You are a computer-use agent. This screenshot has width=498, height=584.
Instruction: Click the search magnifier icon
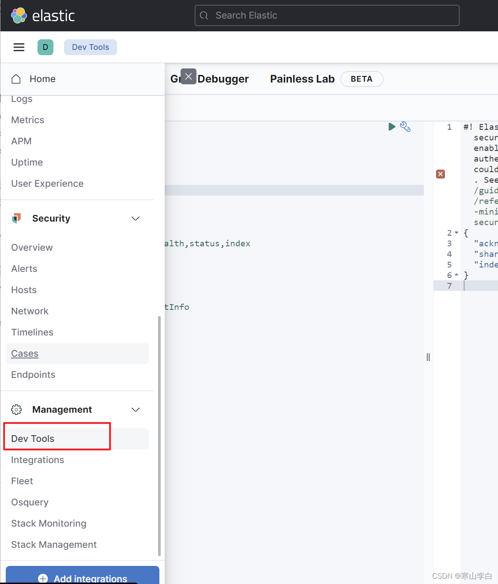tap(204, 15)
